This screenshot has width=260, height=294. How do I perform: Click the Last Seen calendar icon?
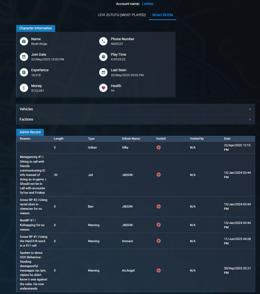tap(103, 72)
